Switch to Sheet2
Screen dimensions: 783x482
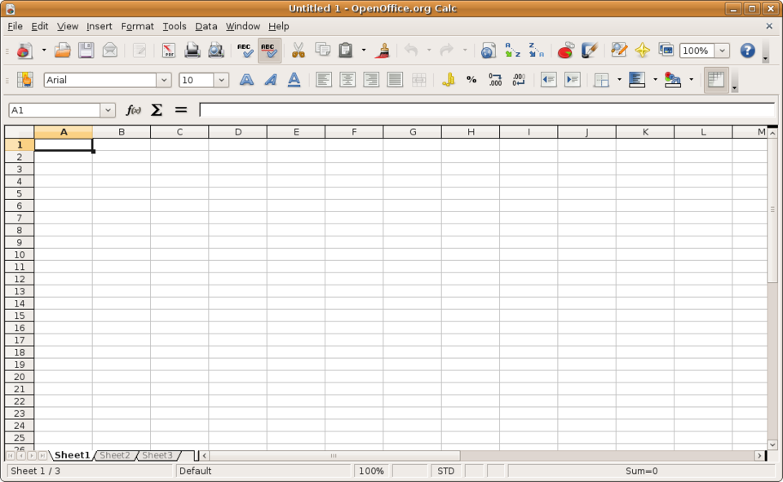(114, 455)
